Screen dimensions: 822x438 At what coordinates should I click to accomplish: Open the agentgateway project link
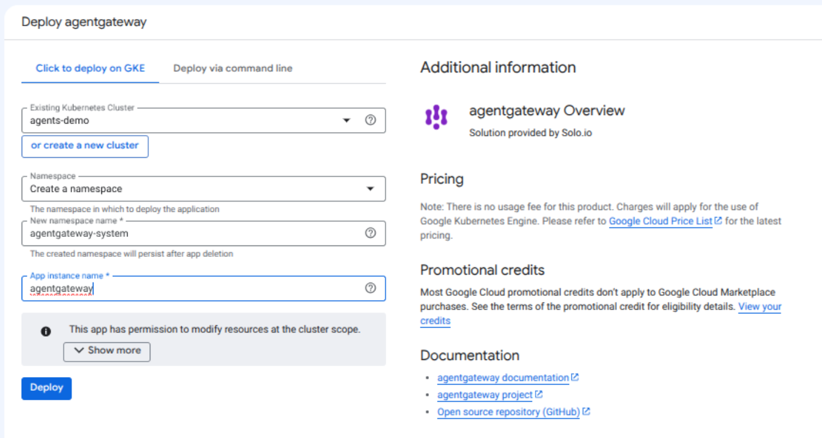coord(485,395)
